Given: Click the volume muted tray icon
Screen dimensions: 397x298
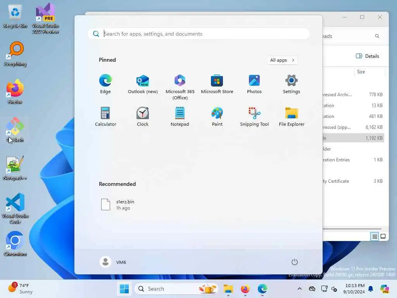Looking at the screenshot, I should point(334,289).
